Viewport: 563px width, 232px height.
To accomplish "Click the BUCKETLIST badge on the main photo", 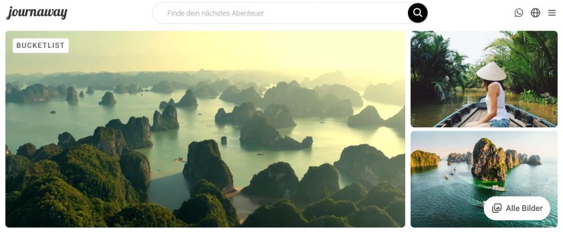I will [41, 46].
